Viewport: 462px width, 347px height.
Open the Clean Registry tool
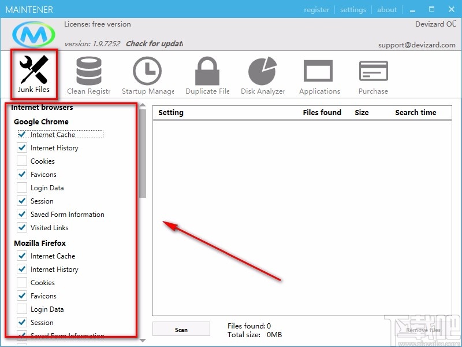tap(89, 76)
